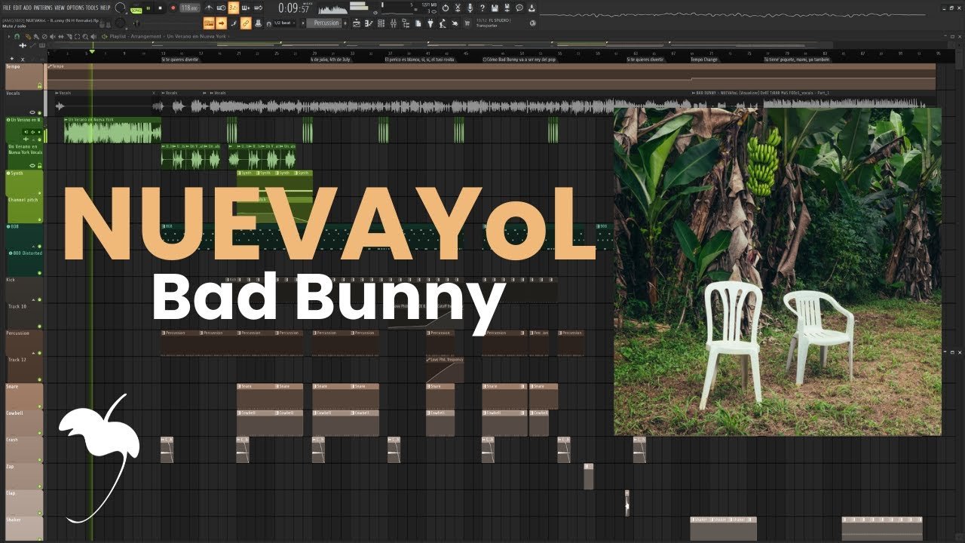Save project with floppy disk icon
Screen dimensions: 965x543
495,8
